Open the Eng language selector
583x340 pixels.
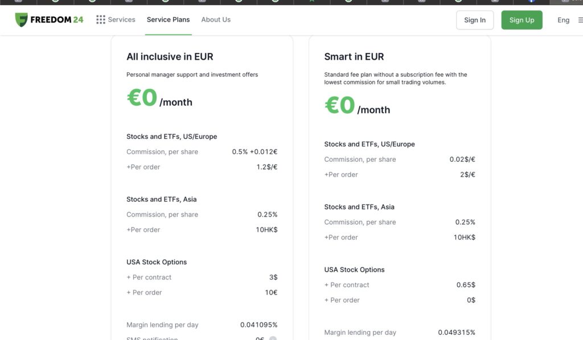point(563,20)
